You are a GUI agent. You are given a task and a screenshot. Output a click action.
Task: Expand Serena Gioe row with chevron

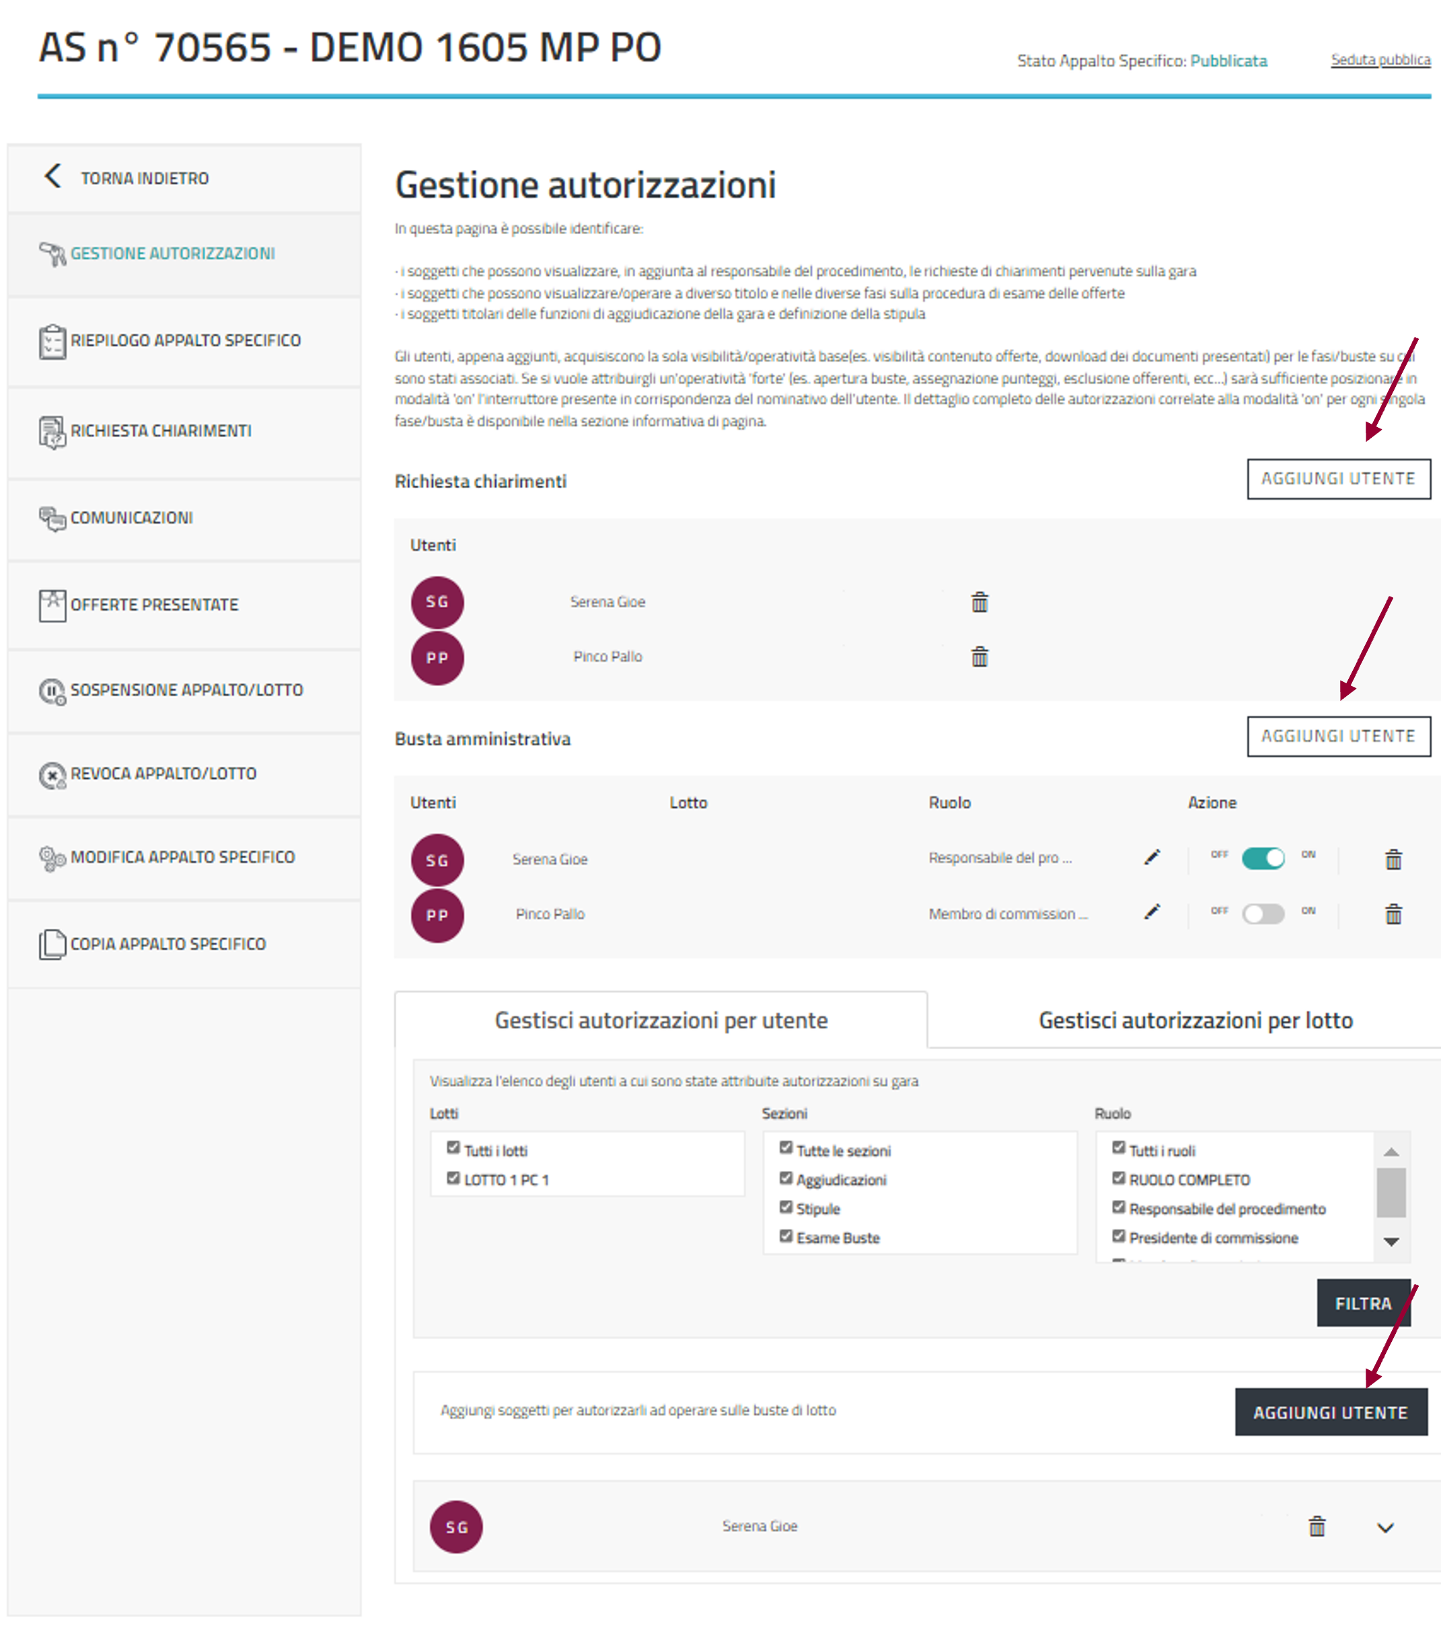[1385, 1527]
